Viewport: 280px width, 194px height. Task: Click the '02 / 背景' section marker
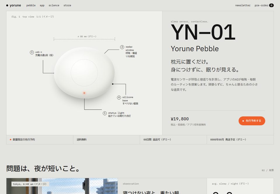(x=268, y=170)
